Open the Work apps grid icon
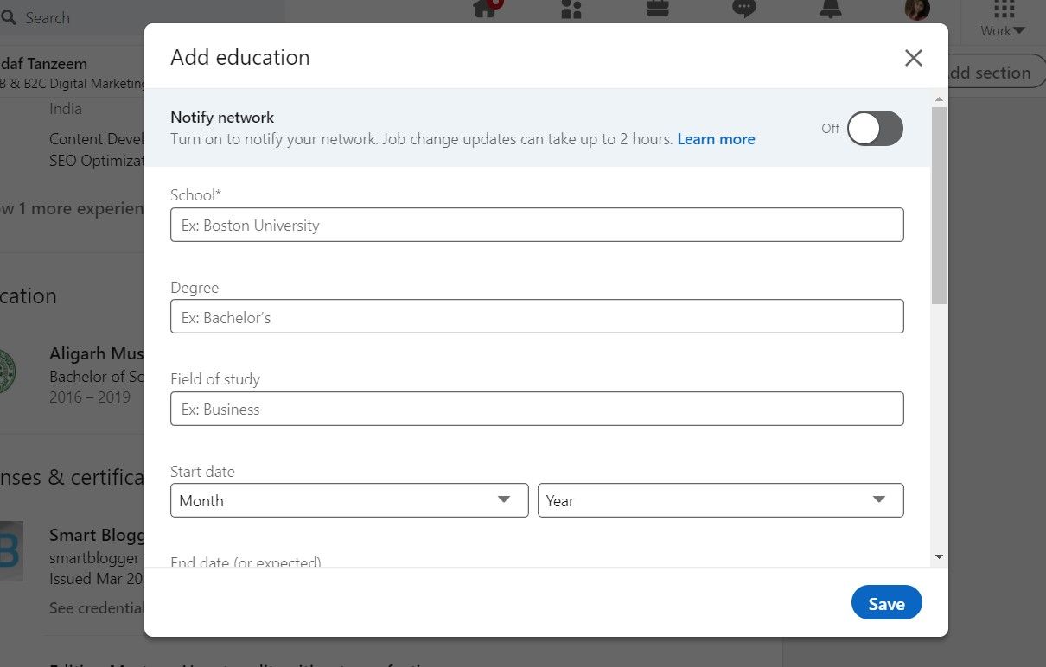This screenshot has height=667, width=1046. point(1003,10)
